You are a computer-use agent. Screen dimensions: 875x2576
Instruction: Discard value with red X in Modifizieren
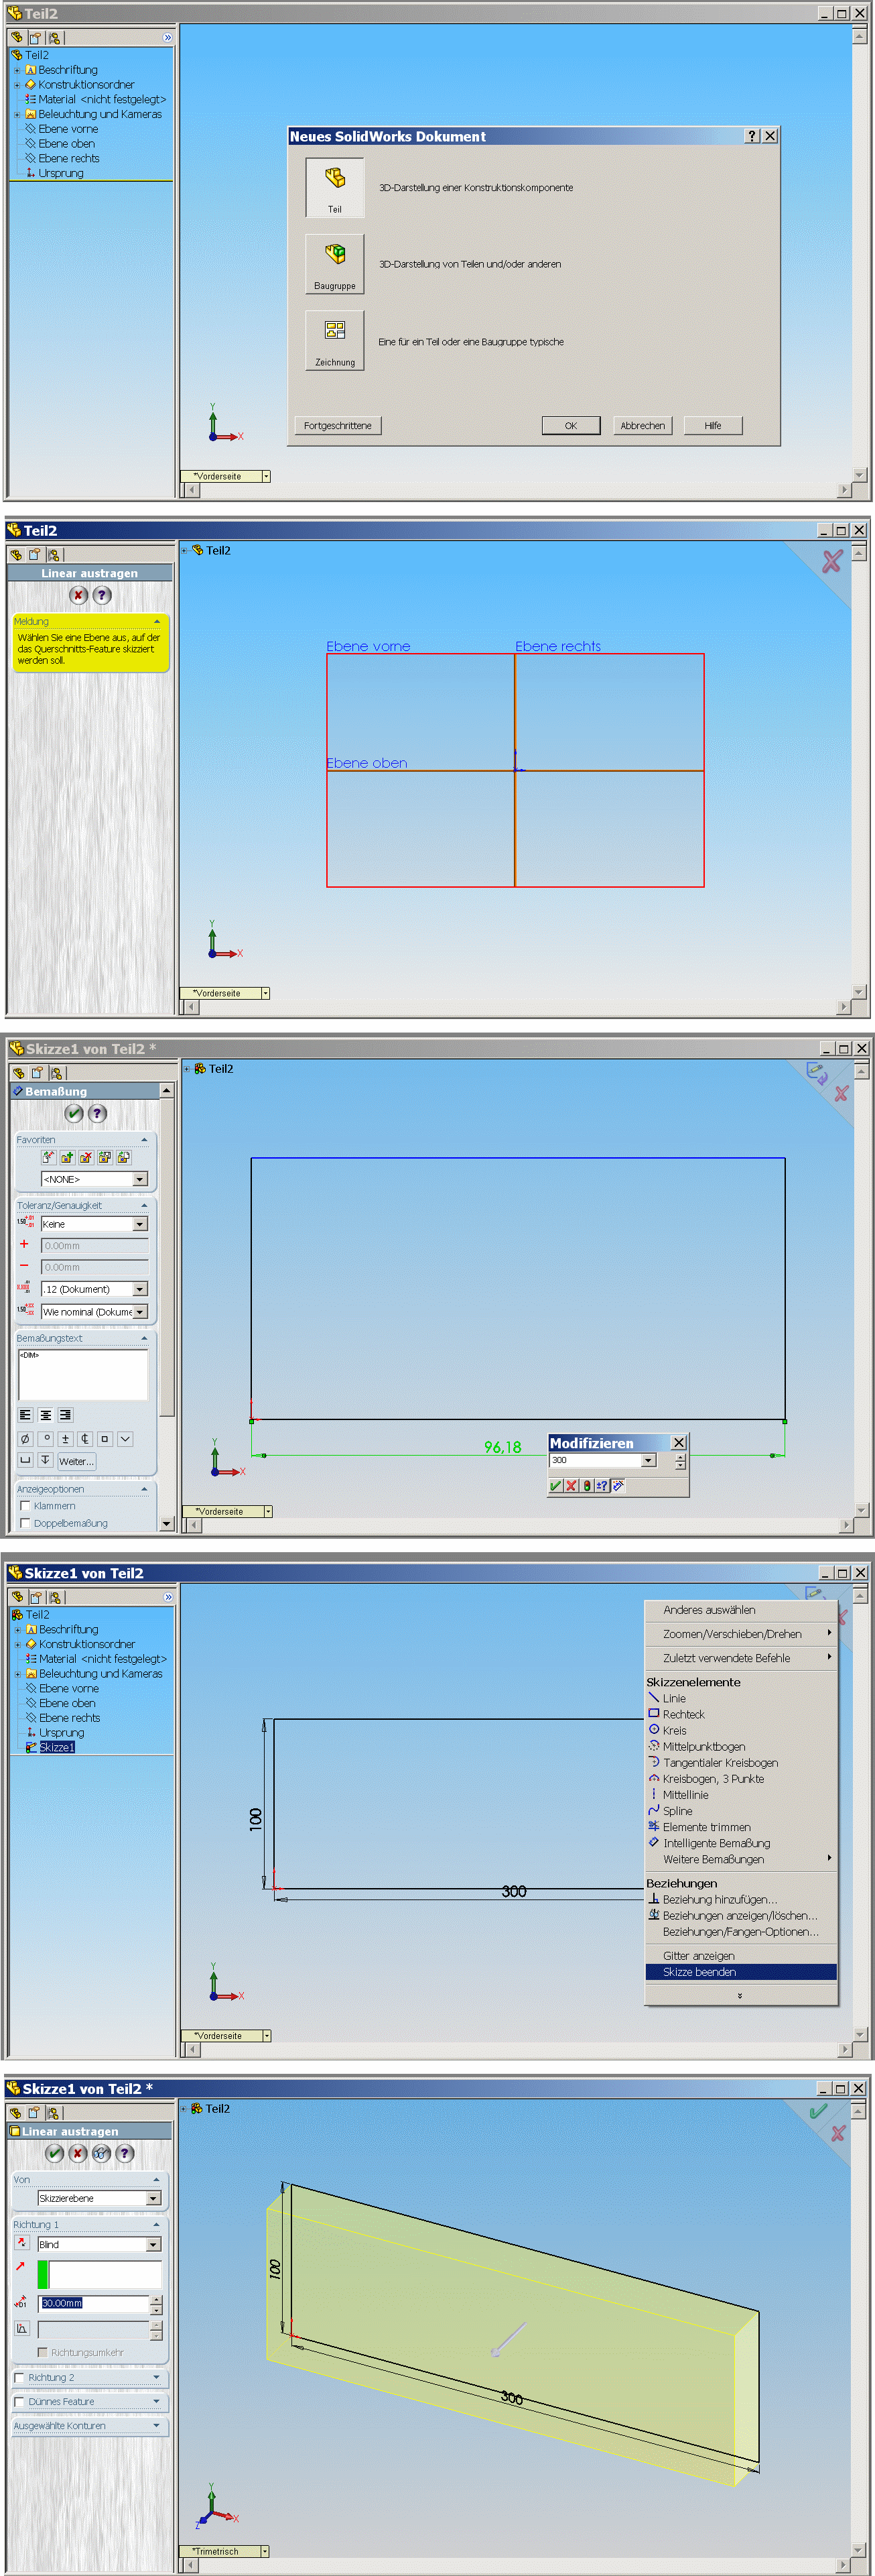tap(571, 1486)
